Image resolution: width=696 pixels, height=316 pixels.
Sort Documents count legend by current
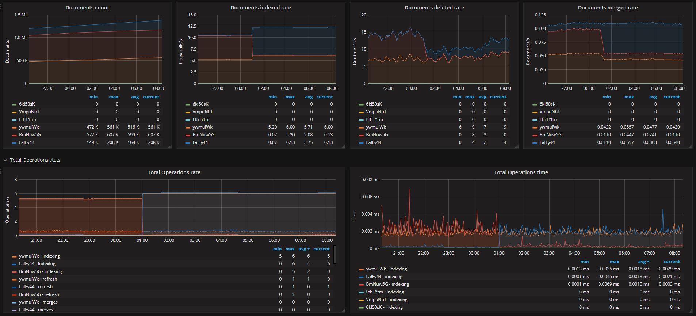151,97
